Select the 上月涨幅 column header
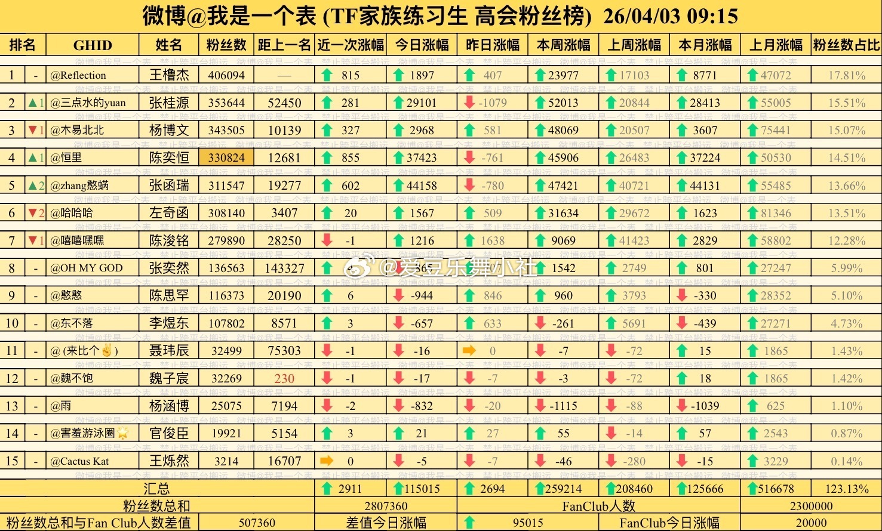882x531 pixels. point(776,45)
